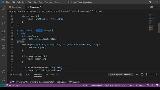Open the Source Control view
The image size is (160, 90).
click(3, 23)
